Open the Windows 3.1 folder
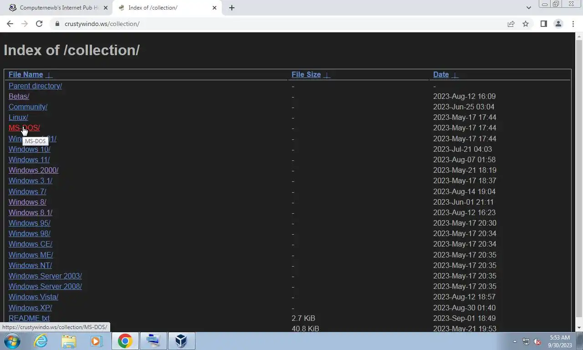The height and width of the screenshot is (350, 583). point(31,180)
